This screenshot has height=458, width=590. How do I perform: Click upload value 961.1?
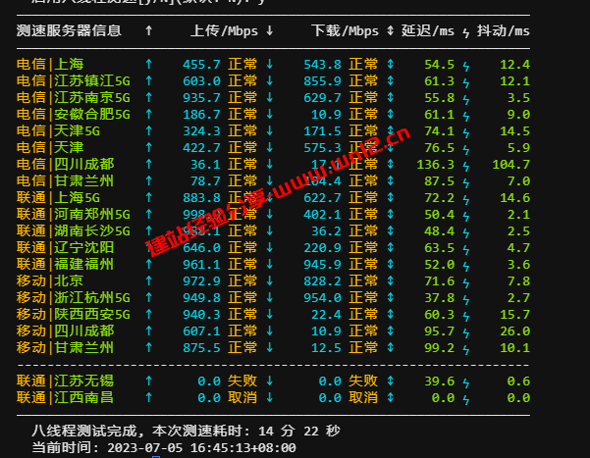click(201, 265)
